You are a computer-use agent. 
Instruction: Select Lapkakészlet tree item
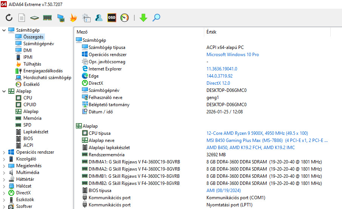(36, 131)
